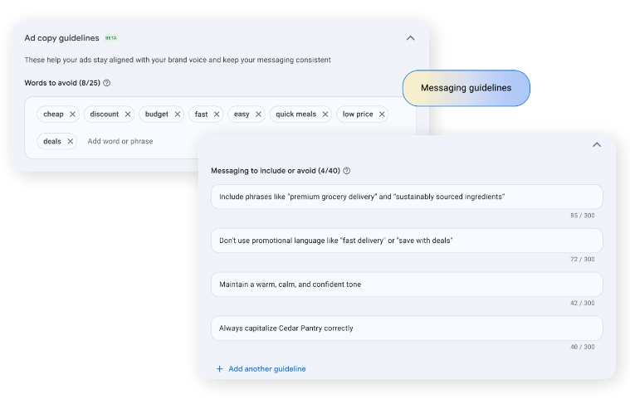Viewport: 630px width, 404px height.
Task: Remove the "discount" word chip
Action: (x=128, y=114)
